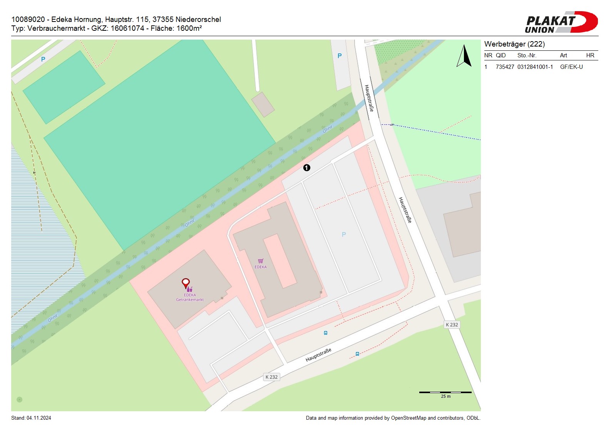The image size is (611, 432).
Task: Select the QID column header
Action: pyautogui.click(x=501, y=55)
